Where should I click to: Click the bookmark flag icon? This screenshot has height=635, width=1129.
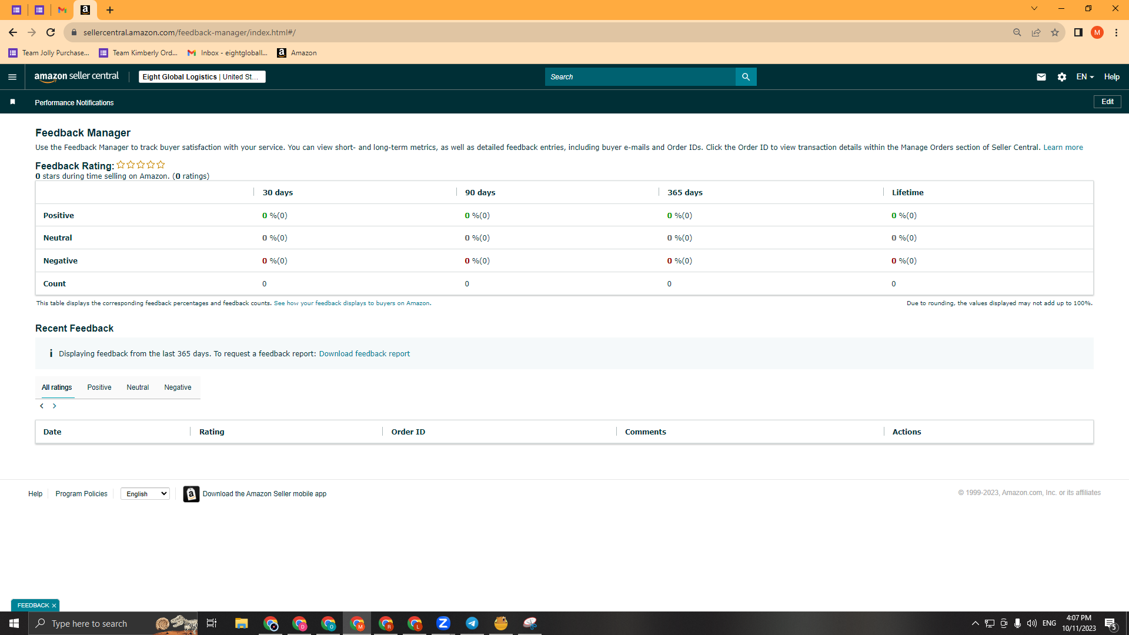pos(12,102)
